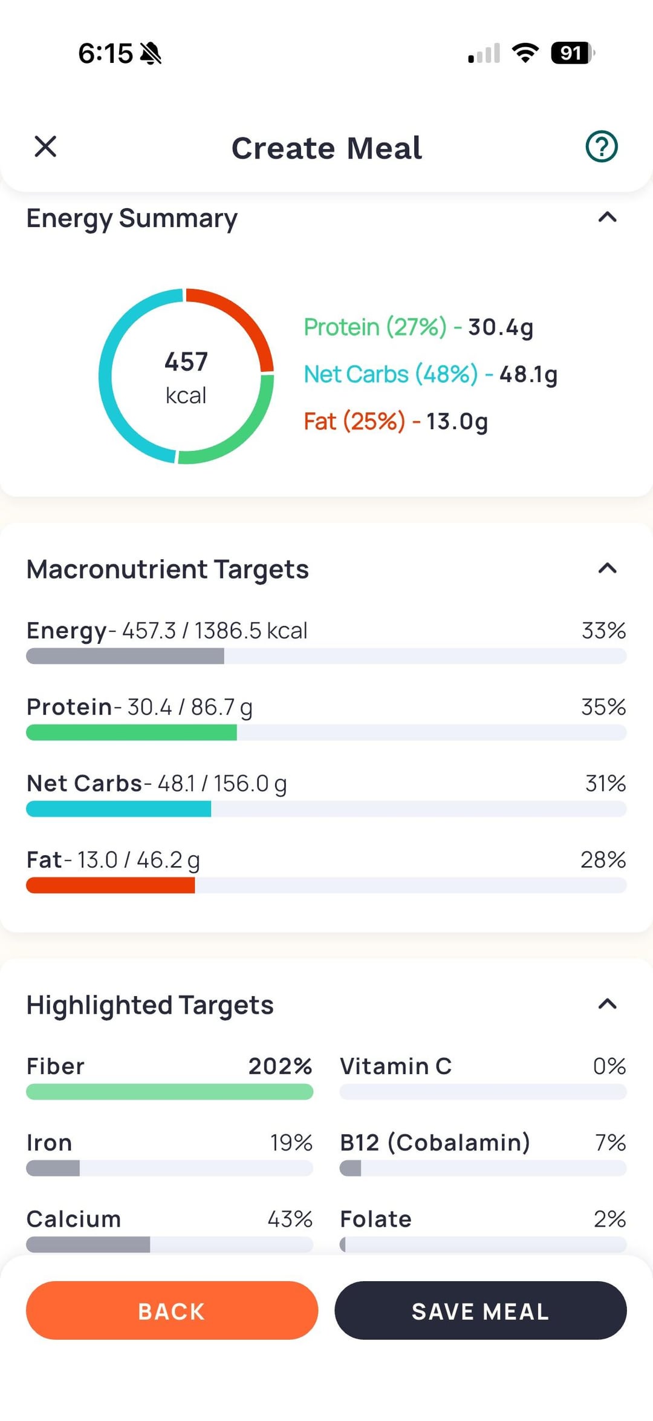Tap the 457 kcal donut chart
The width and height of the screenshot is (653, 1421).
point(186,376)
